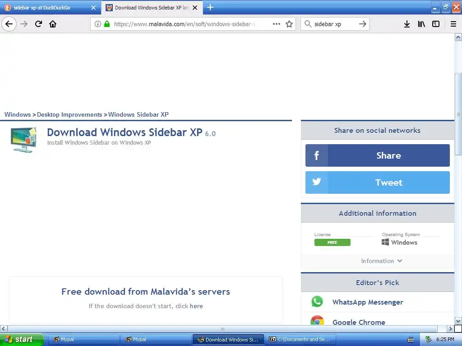462x346 pixels.
Task: Open the hamburger application menu
Action: [453, 24]
